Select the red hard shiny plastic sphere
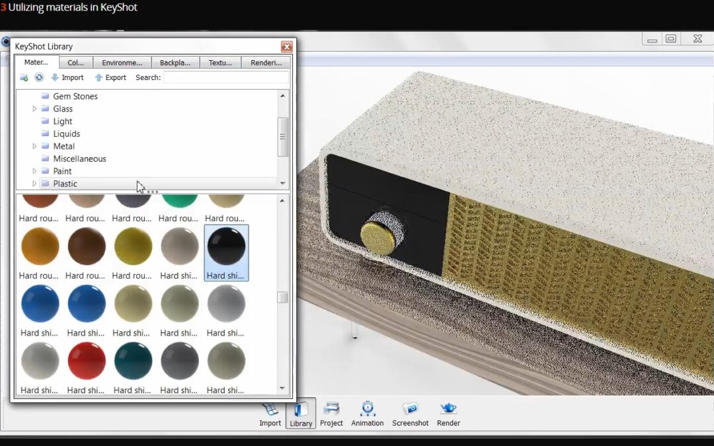Image resolution: width=714 pixels, height=446 pixels. tap(87, 361)
